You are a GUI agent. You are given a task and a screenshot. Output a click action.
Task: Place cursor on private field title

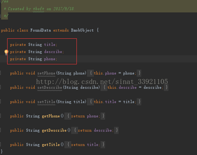point(49,44)
